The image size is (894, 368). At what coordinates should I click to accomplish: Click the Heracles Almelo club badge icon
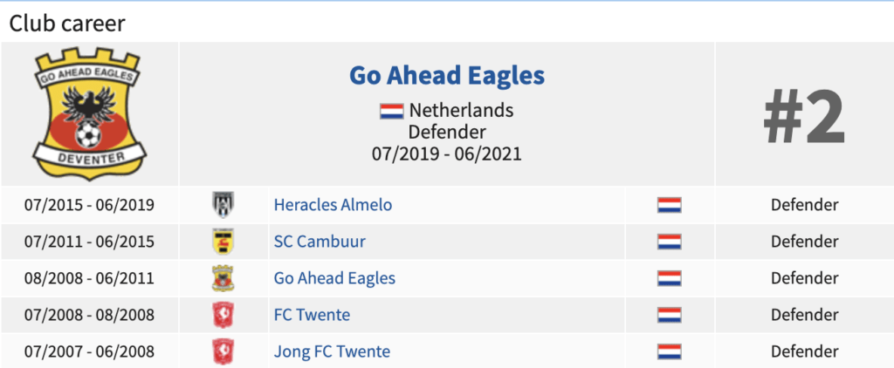[x=223, y=205]
